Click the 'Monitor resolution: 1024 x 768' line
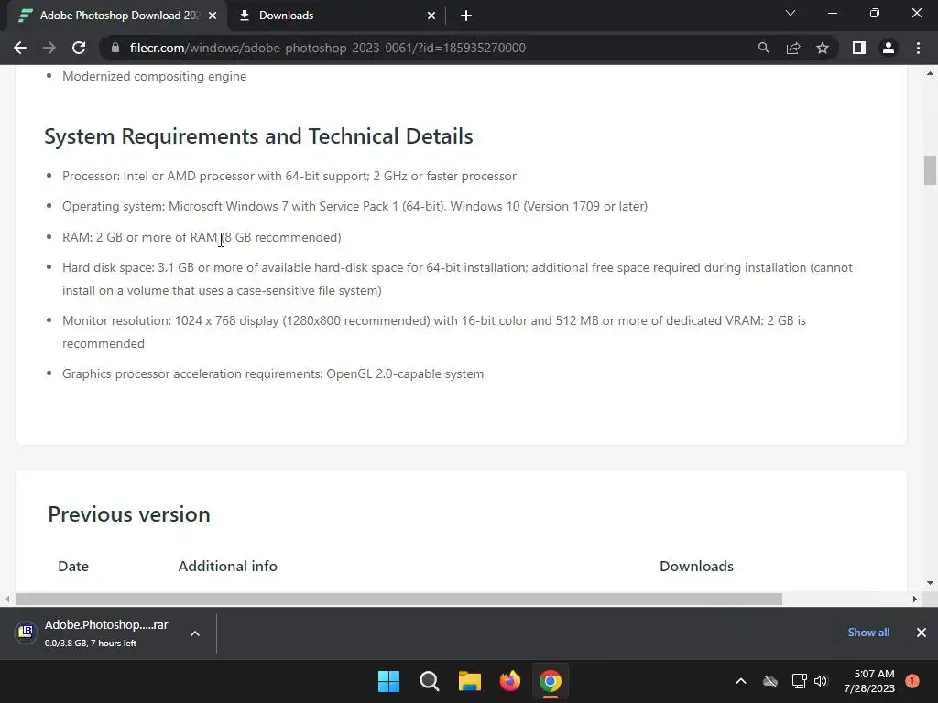 [434, 331]
